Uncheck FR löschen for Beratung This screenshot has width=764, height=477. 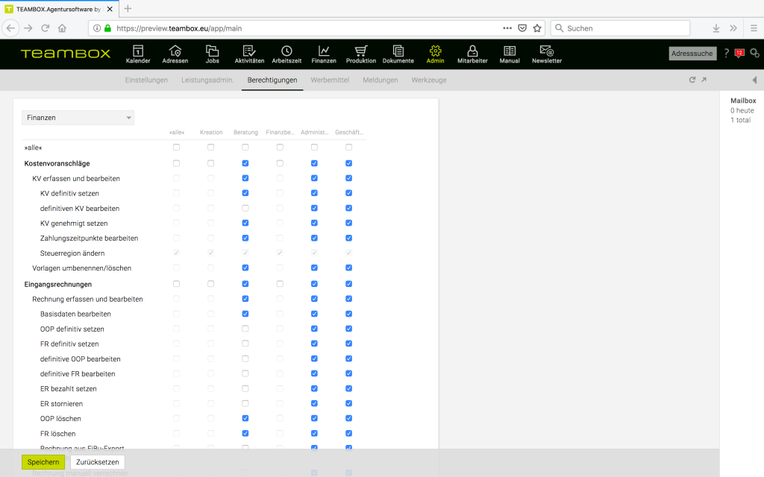click(245, 433)
